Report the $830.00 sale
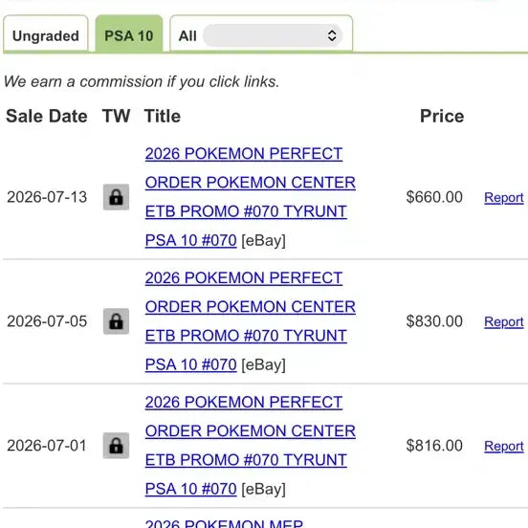The width and height of the screenshot is (528, 528). coord(504,322)
